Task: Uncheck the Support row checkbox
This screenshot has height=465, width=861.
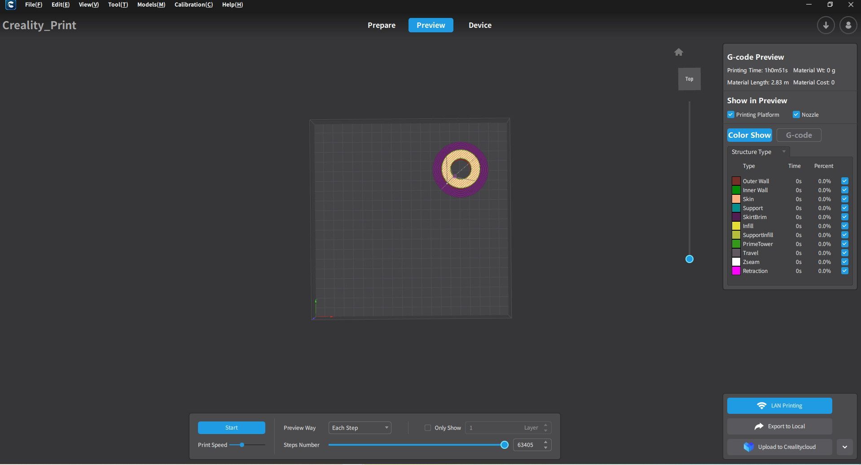Action: coord(844,208)
